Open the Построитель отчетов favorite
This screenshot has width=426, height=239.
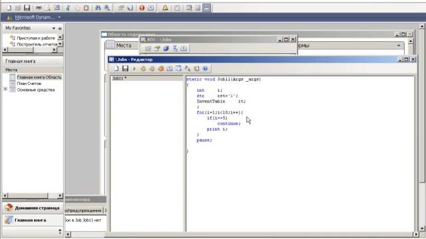[x=37, y=44]
